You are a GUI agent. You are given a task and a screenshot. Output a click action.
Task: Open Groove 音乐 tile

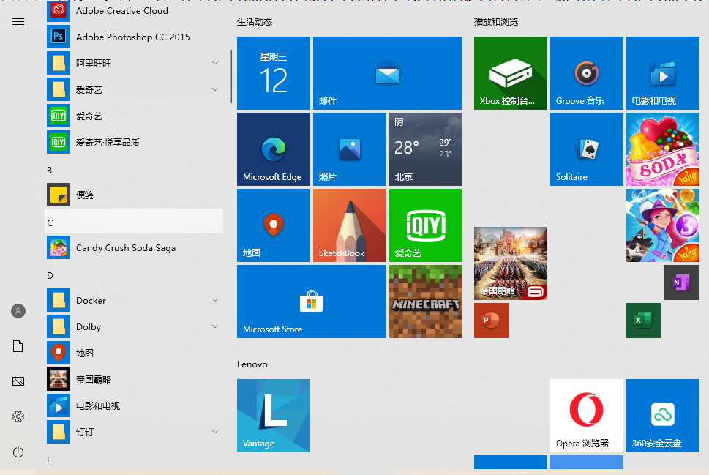pyautogui.click(x=586, y=73)
